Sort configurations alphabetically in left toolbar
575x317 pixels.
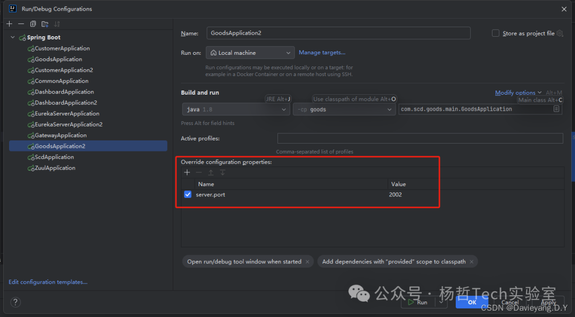tap(57, 24)
